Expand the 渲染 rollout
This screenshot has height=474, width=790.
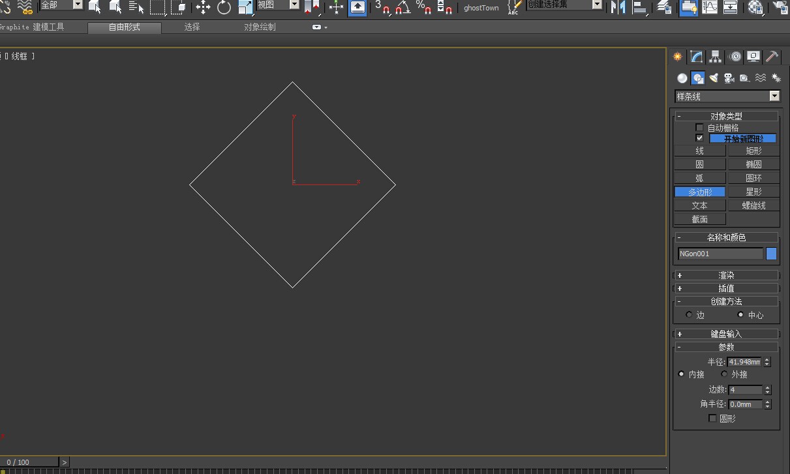726,275
